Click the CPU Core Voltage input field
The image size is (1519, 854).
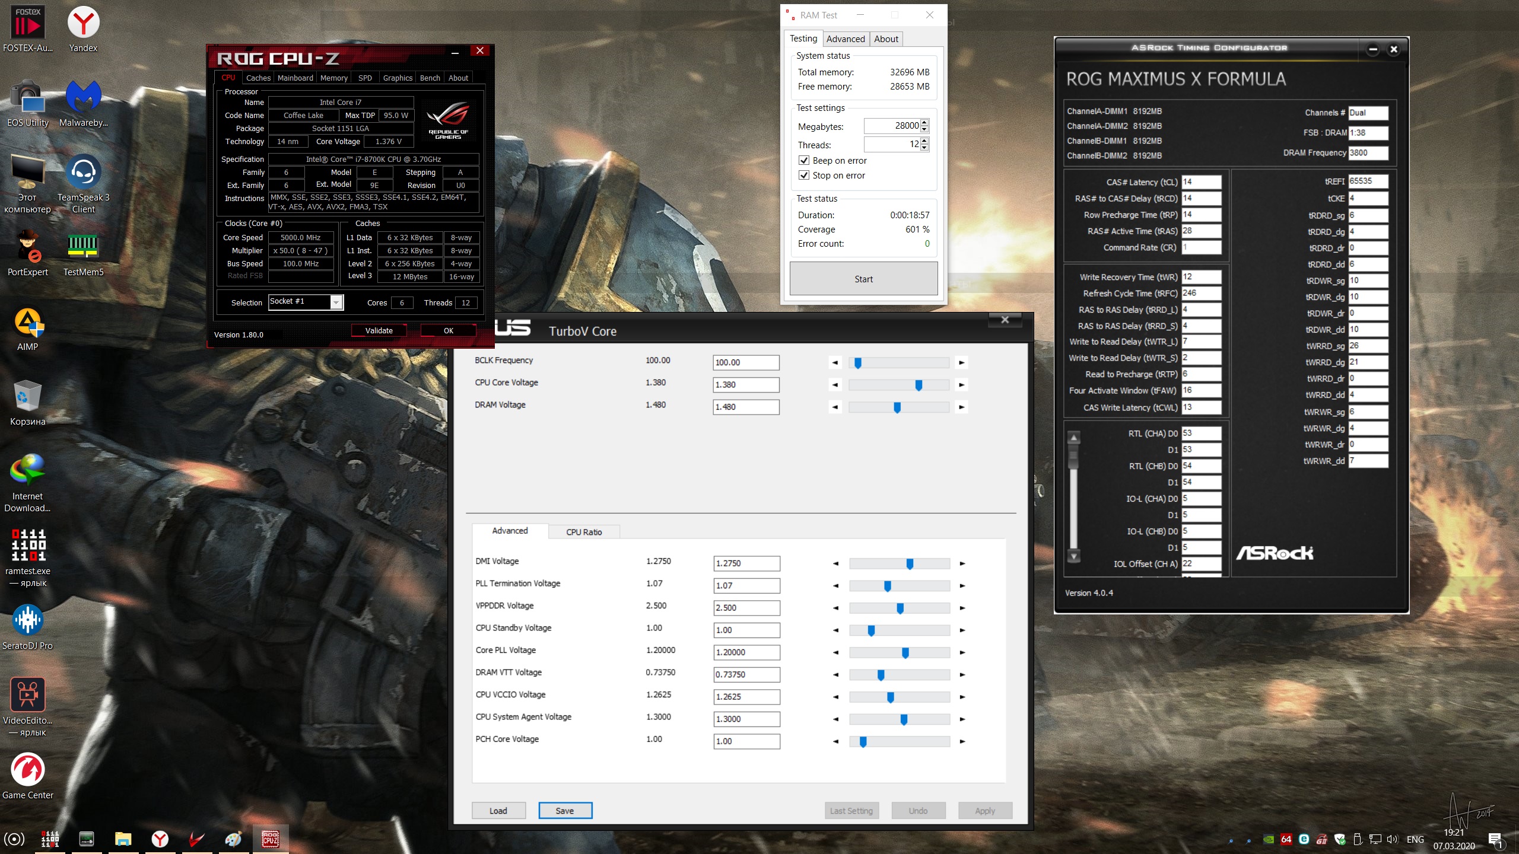(x=746, y=385)
